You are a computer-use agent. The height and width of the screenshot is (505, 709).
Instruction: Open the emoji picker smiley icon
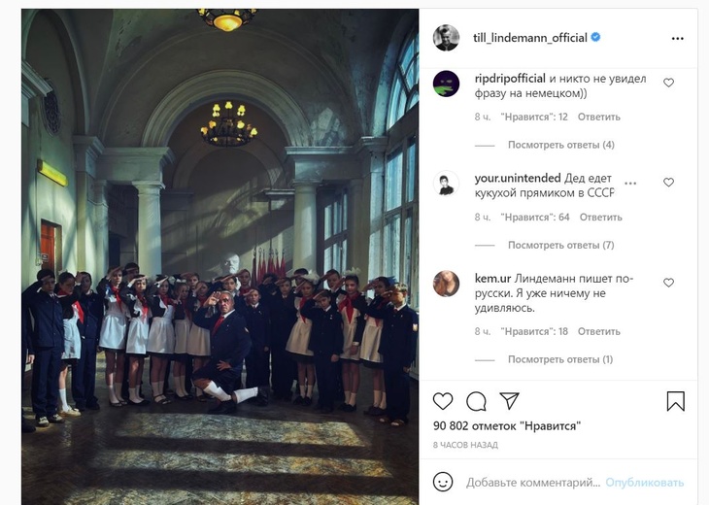[x=443, y=482]
